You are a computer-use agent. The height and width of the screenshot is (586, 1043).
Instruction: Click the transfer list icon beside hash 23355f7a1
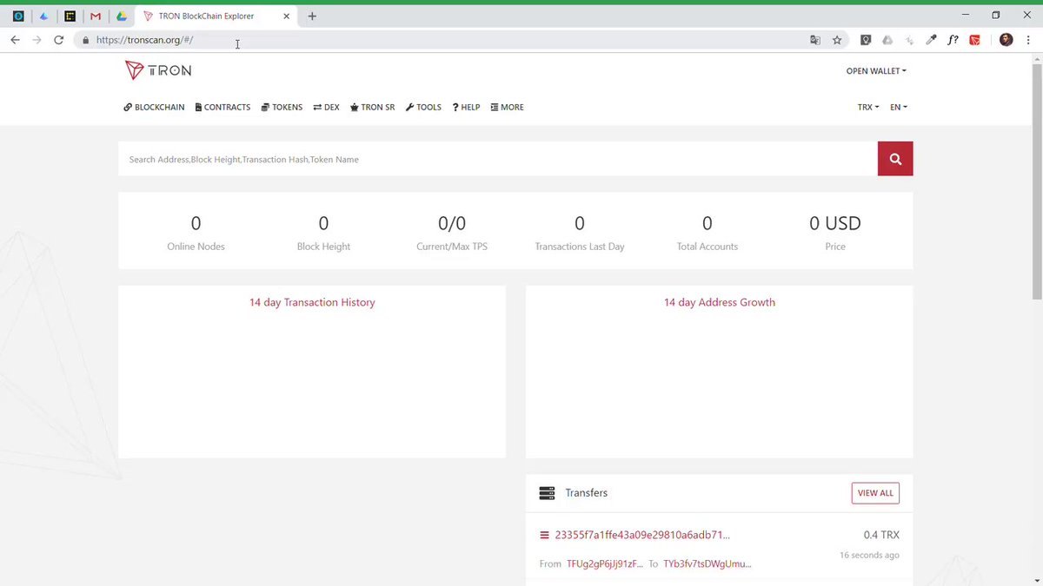point(545,535)
